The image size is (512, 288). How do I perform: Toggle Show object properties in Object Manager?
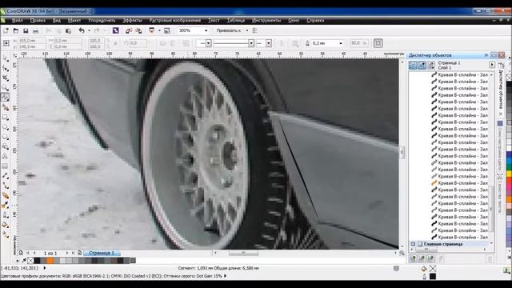(x=413, y=66)
